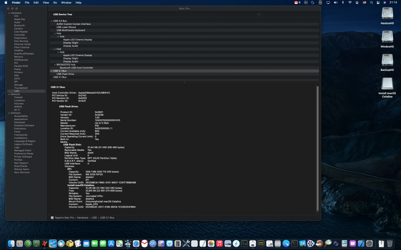Open Music app in the Dock
The width and height of the screenshot is (401, 250).
tap(219, 244)
